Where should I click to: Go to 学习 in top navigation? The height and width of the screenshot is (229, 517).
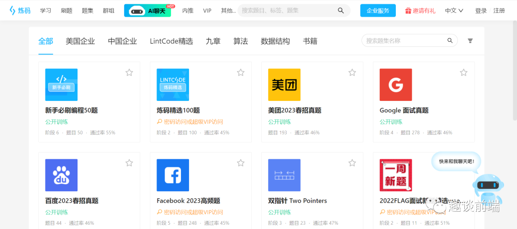click(x=45, y=11)
